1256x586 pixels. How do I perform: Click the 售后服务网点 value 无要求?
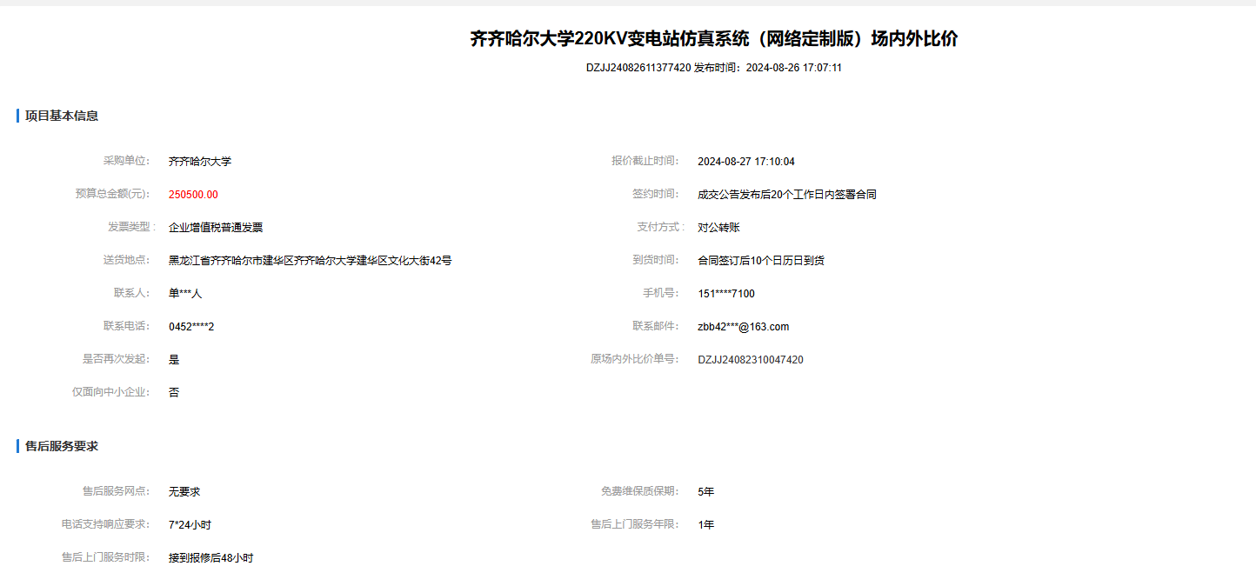pos(184,492)
